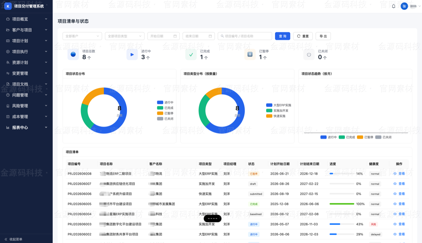The height and width of the screenshot is (243, 422).
Task: Click the 进行中 play stat icon
Action: (x=132, y=54)
